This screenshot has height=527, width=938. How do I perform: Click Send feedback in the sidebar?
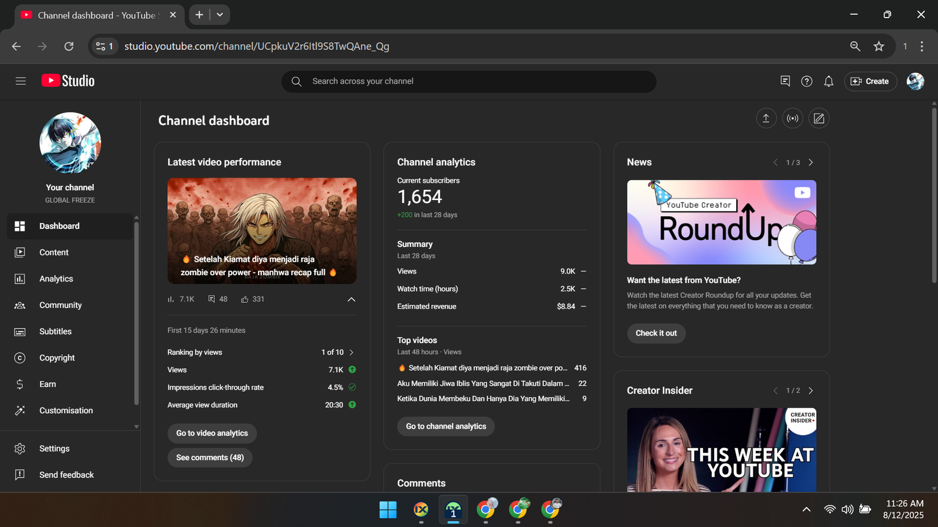click(70, 475)
